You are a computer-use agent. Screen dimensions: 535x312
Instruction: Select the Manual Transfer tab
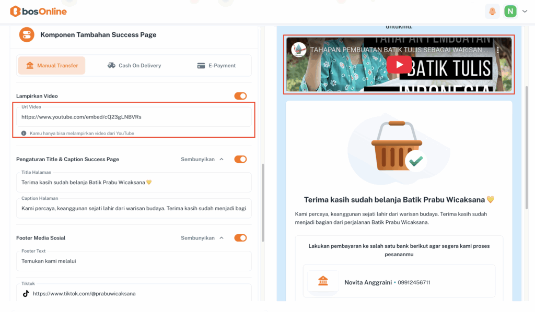click(x=52, y=66)
